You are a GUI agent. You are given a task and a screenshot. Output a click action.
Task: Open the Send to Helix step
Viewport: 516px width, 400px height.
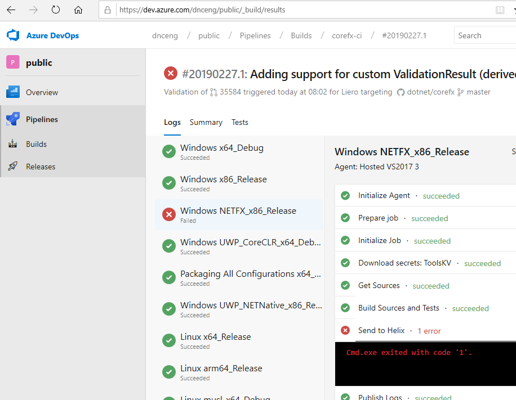(x=425, y=330)
